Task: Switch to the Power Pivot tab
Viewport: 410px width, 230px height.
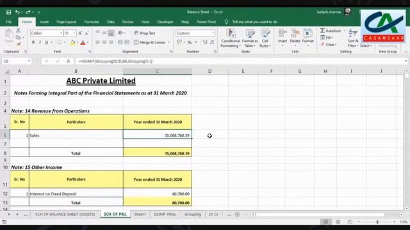Action: pos(206,22)
